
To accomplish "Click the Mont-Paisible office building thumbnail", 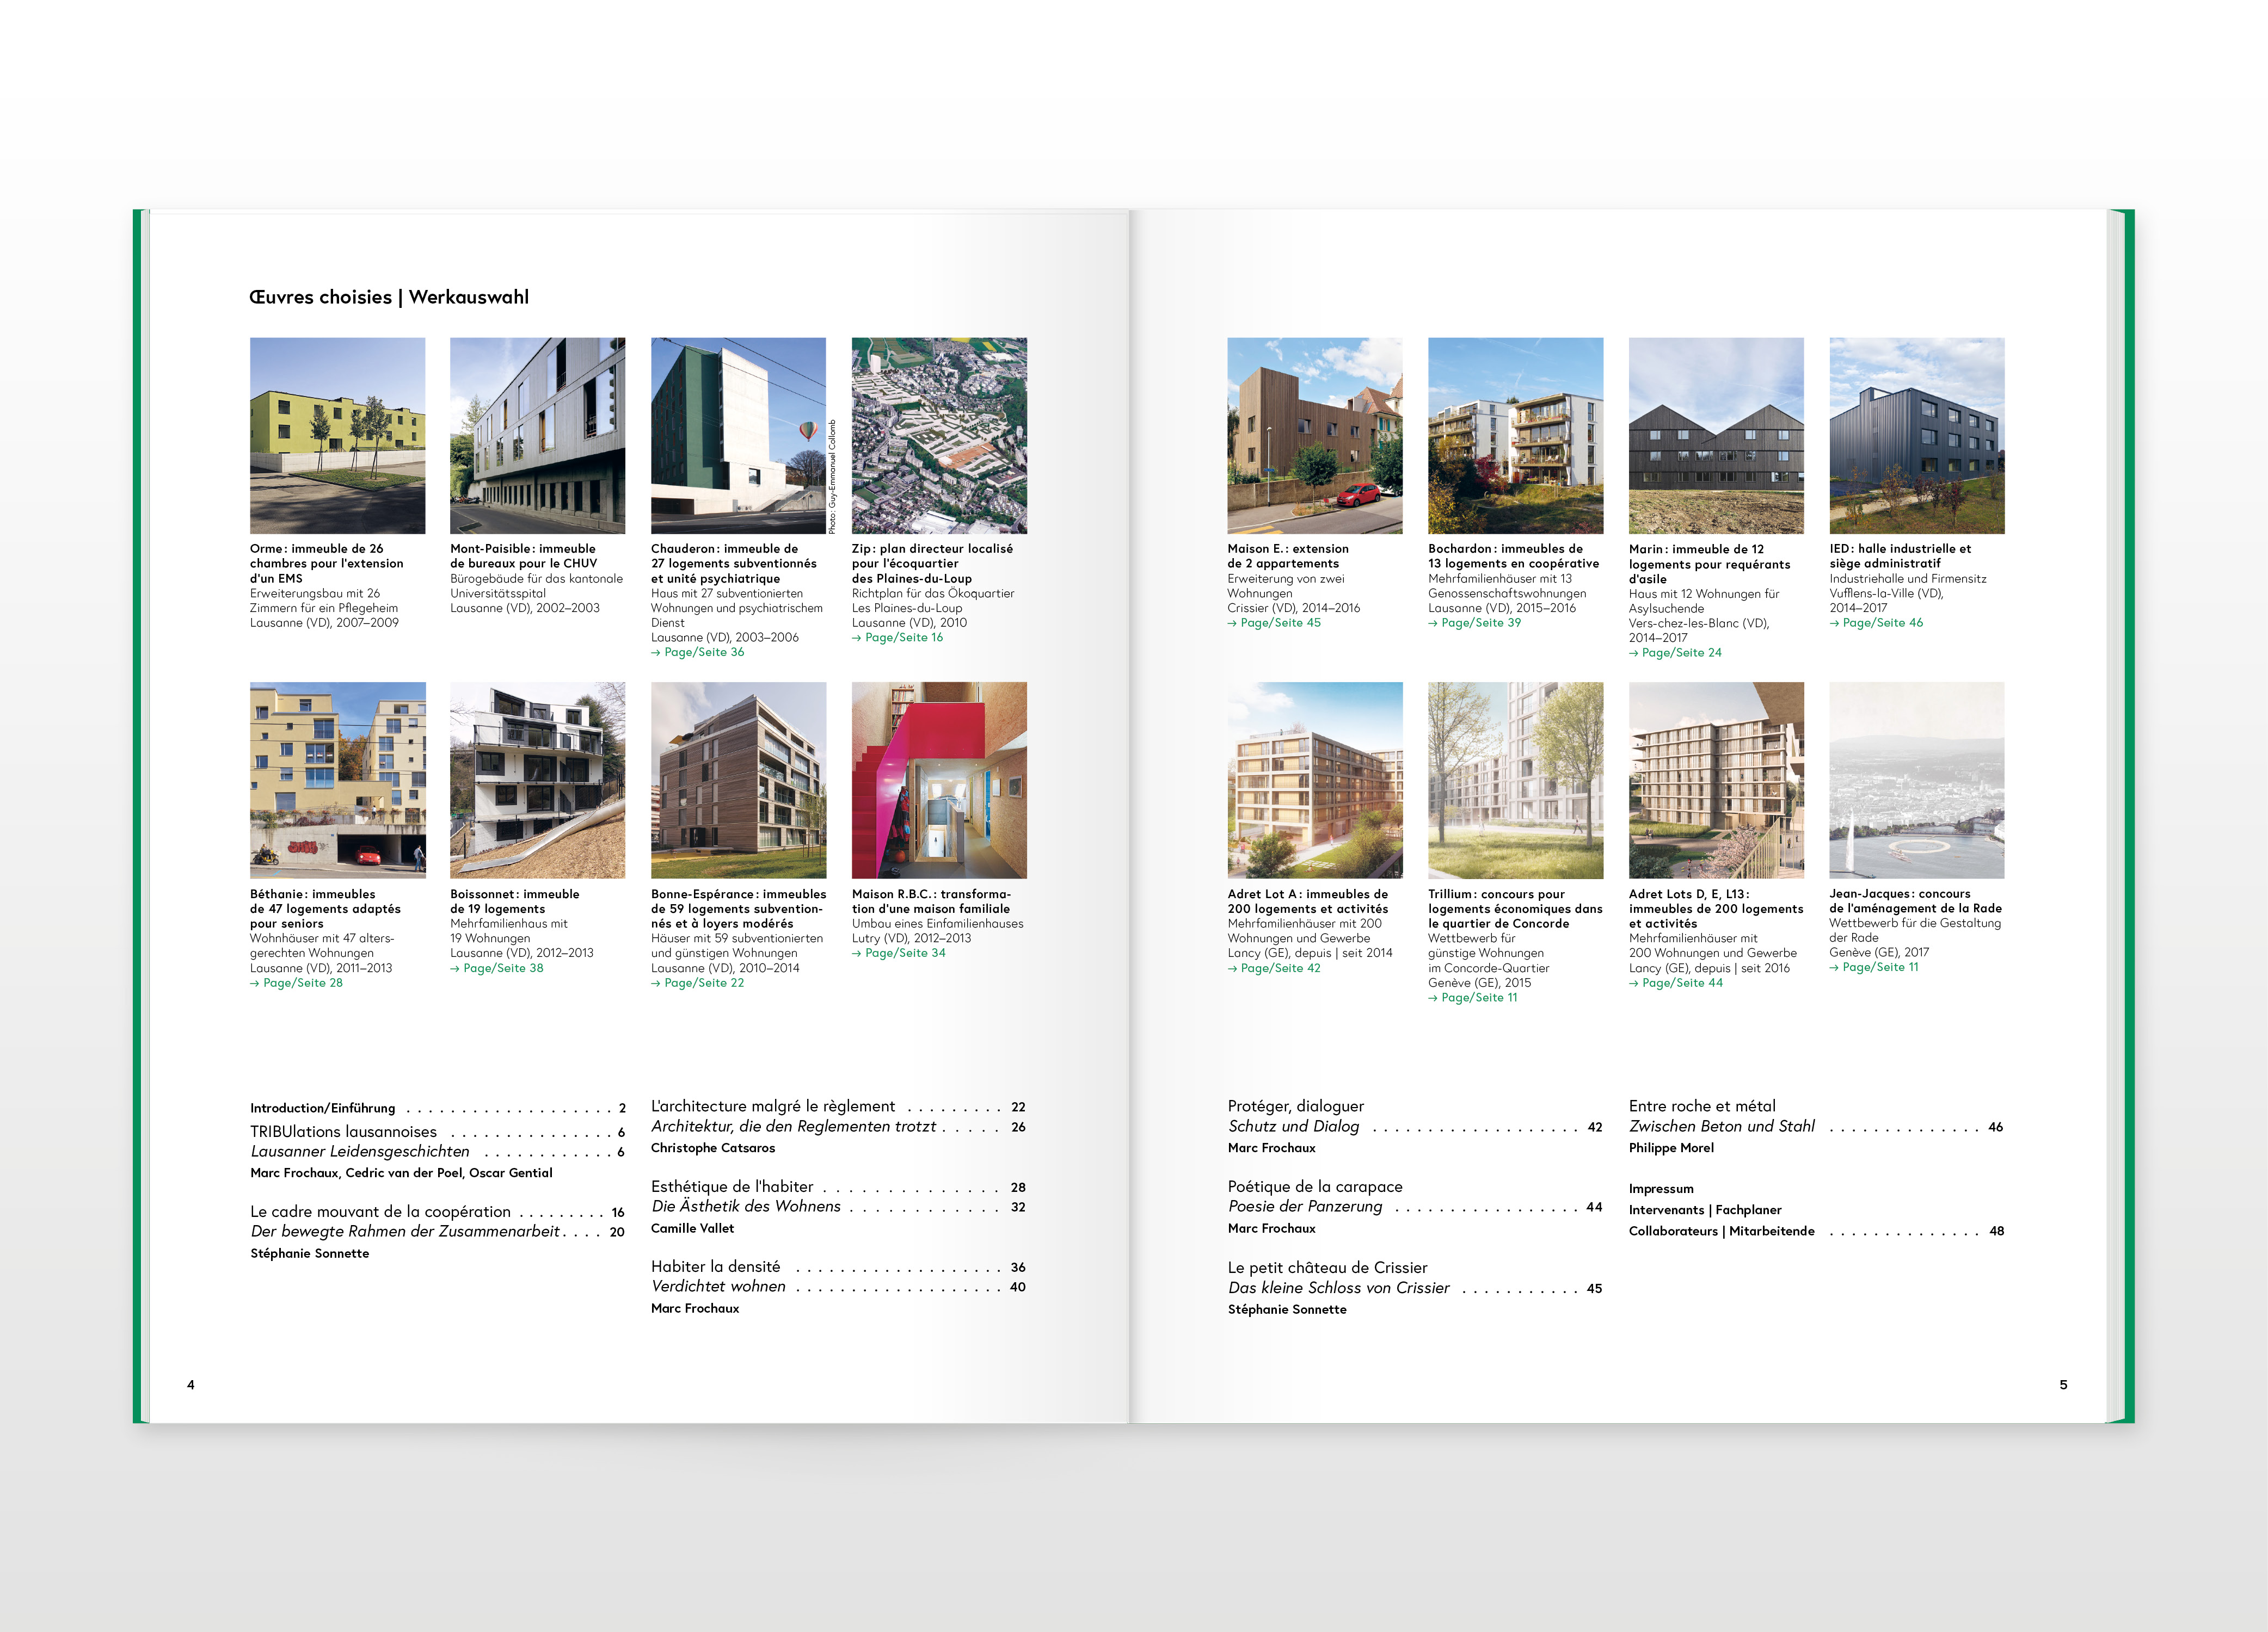I will tap(537, 435).
